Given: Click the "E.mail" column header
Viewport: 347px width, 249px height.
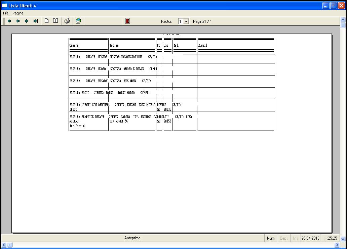Looking at the screenshot, I should coord(203,45).
